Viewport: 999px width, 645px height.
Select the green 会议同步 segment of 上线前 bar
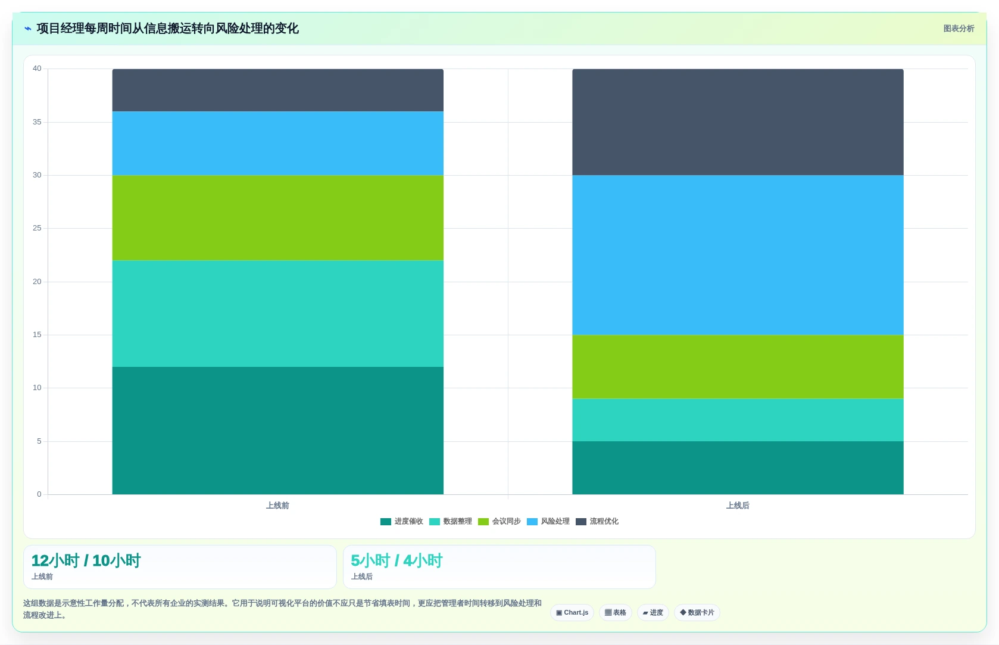click(x=278, y=218)
